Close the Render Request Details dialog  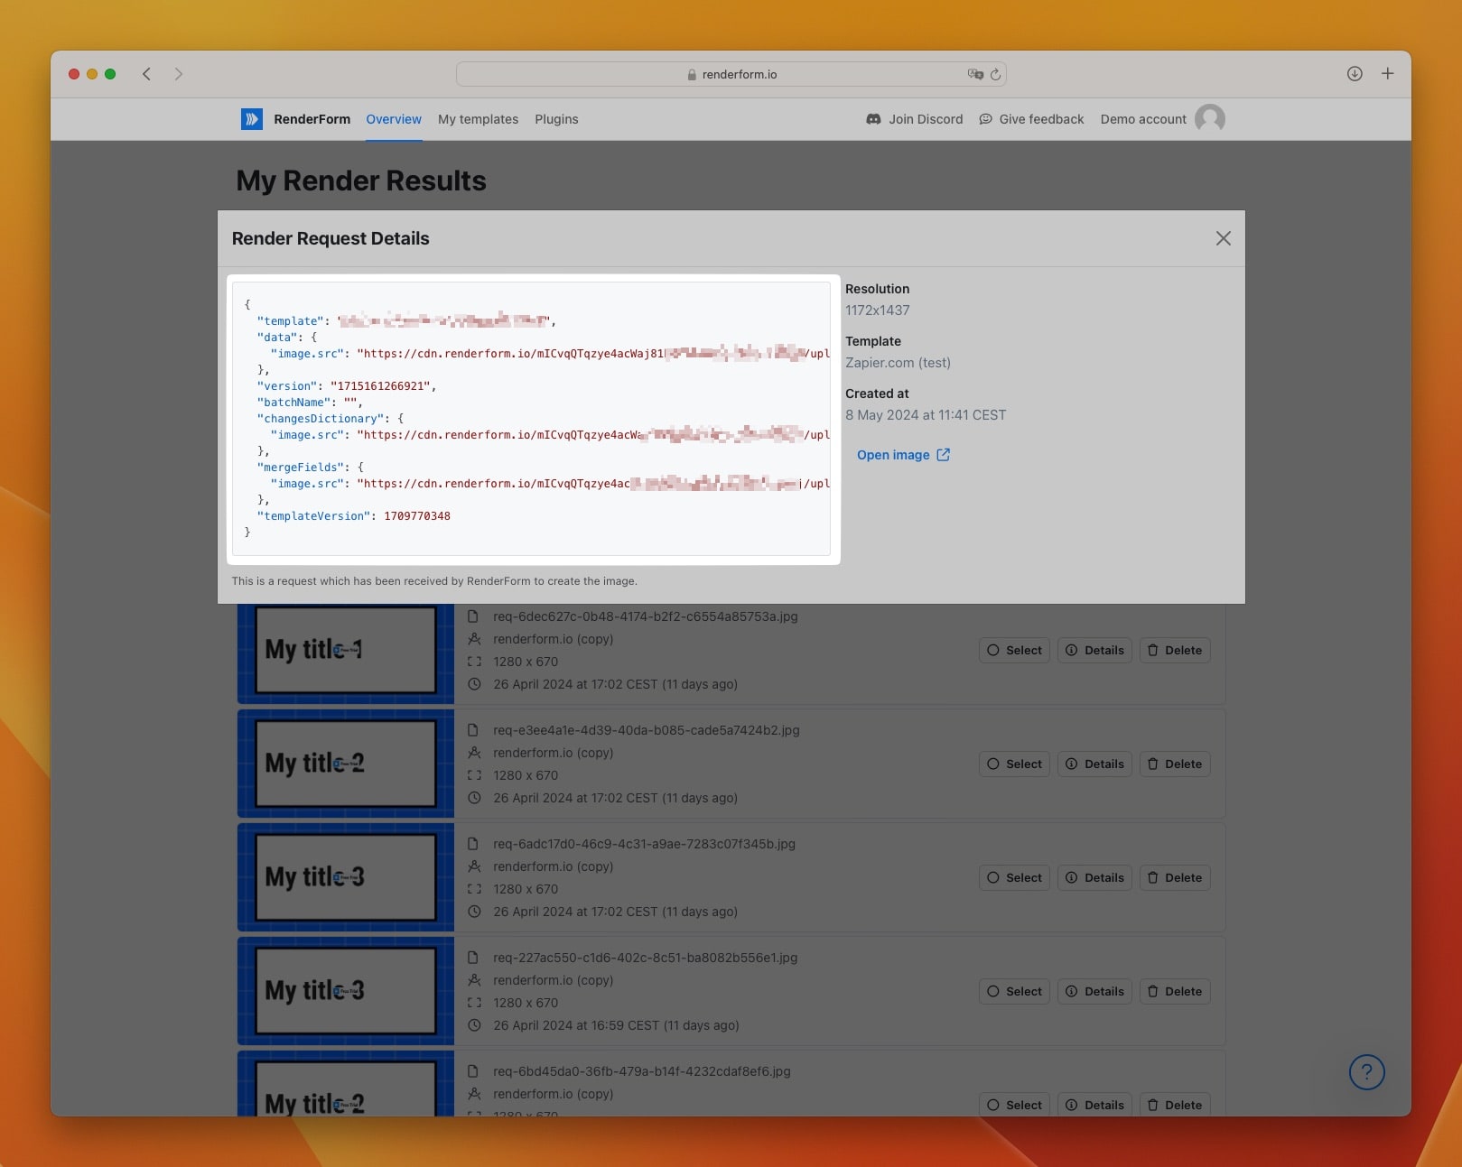tap(1224, 238)
